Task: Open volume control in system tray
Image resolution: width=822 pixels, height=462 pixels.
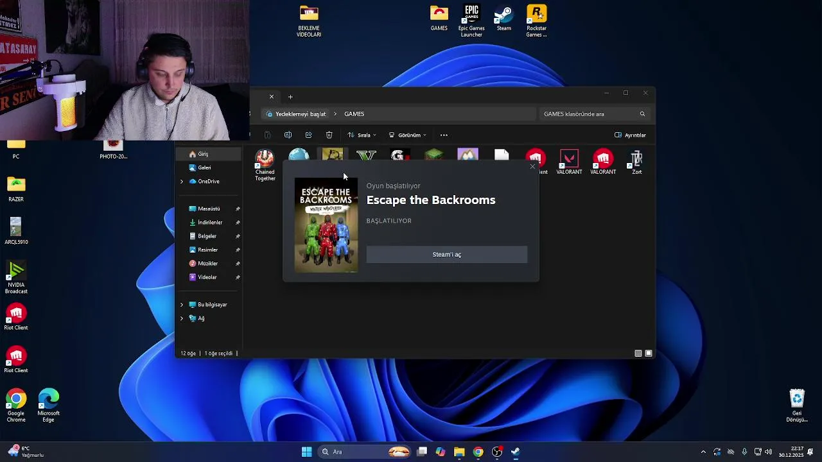Action: [768, 452]
